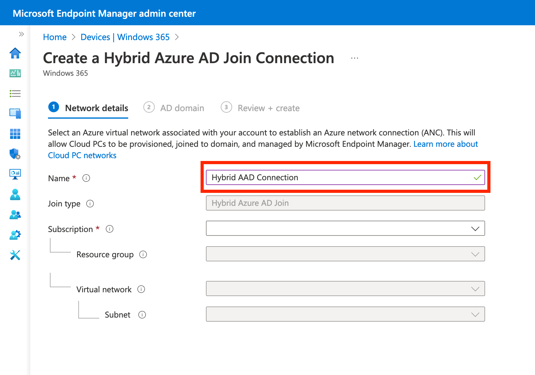Switch to the AD domain step tab
Viewport: 535px width, 375px height.
point(174,108)
